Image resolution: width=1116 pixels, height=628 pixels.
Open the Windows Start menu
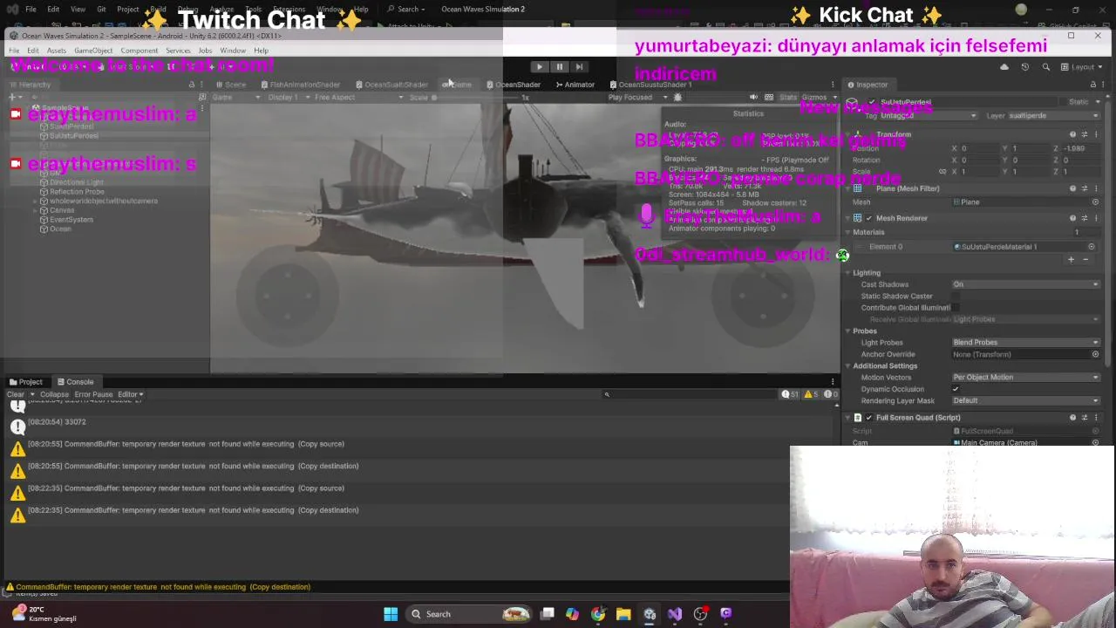pyautogui.click(x=391, y=614)
